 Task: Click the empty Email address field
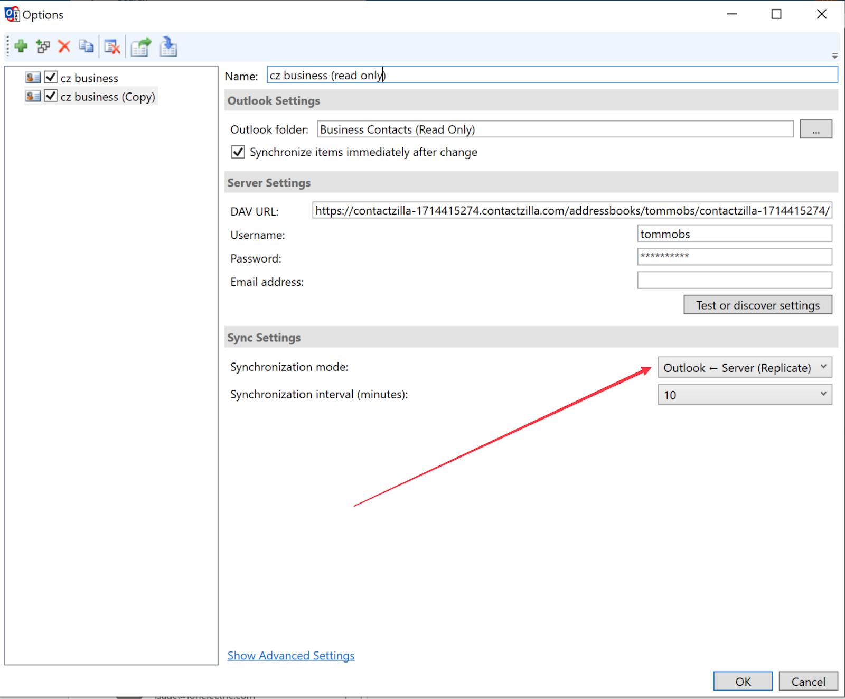point(735,280)
